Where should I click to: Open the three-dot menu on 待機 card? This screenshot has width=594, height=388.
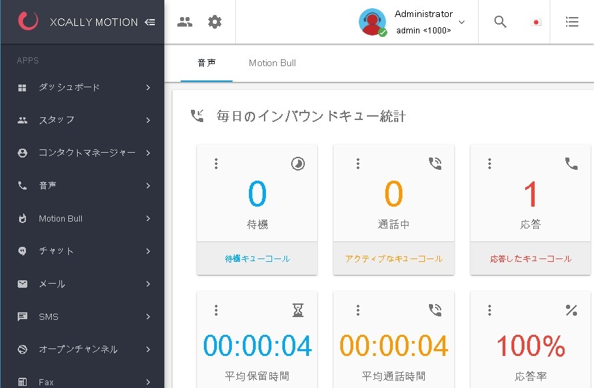click(216, 164)
